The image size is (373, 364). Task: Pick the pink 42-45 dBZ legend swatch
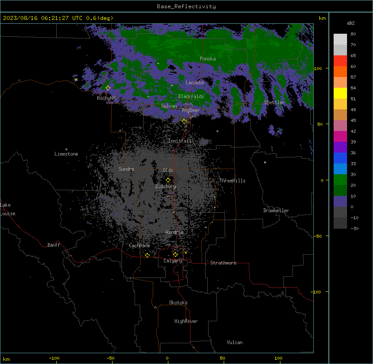click(340, 126)
